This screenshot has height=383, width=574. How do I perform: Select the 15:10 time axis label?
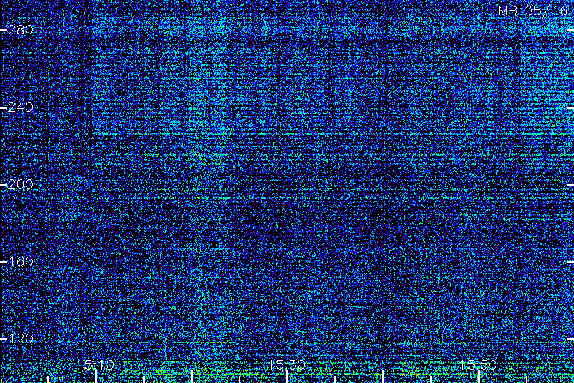coord(96,365)
